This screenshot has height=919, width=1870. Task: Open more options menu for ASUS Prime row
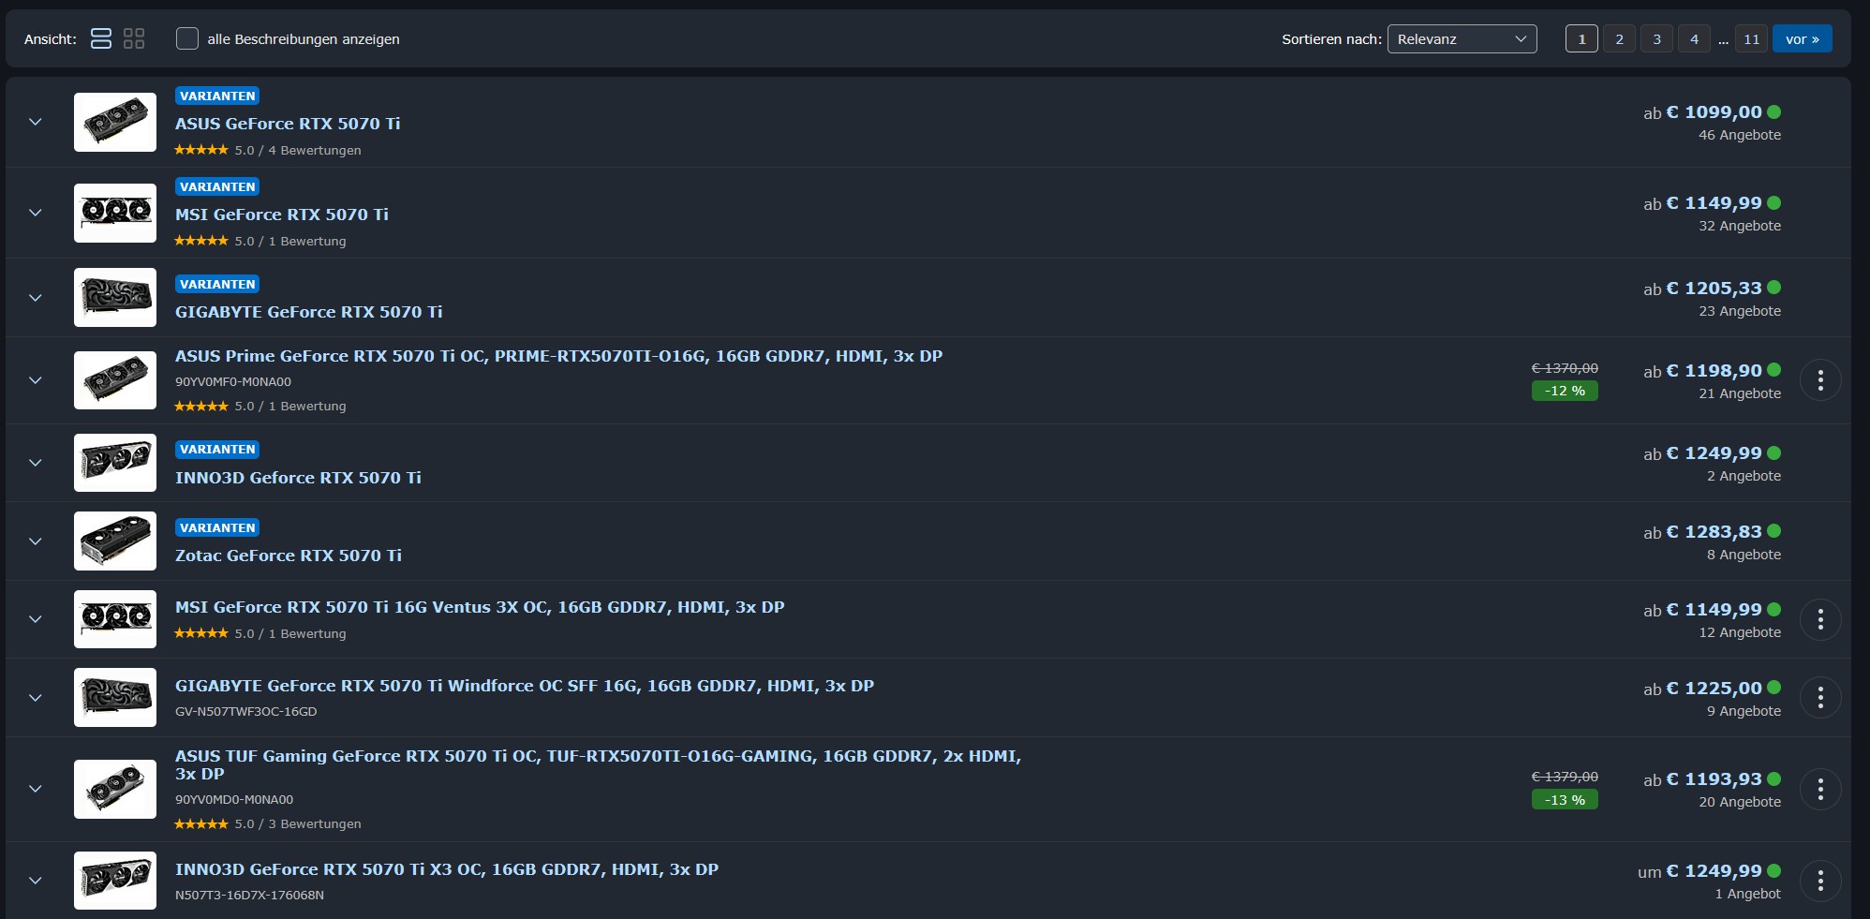click(x=1820, y=380)
